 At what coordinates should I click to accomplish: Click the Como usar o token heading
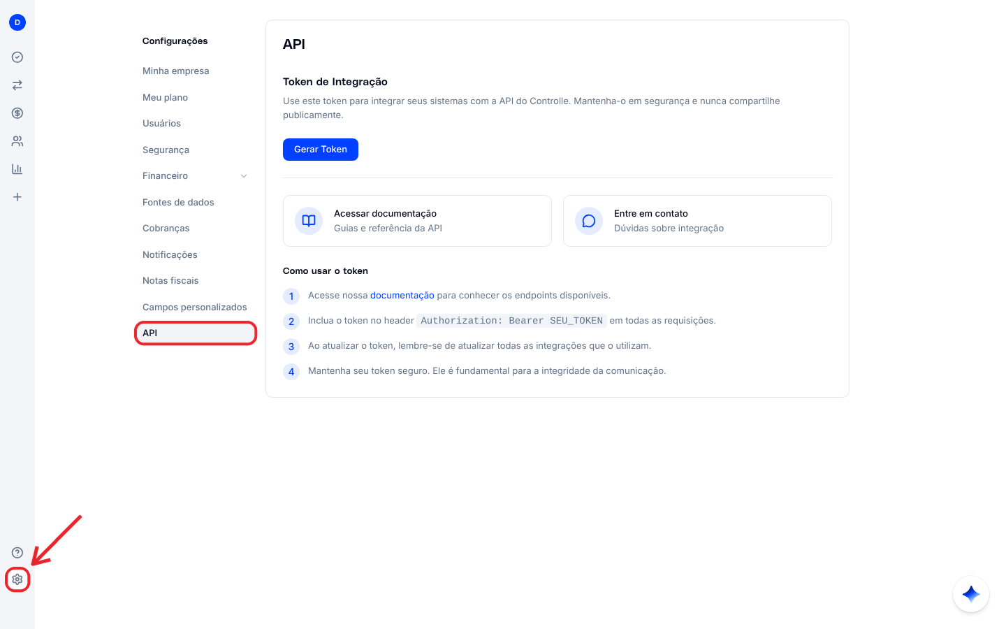coord(326,271)
